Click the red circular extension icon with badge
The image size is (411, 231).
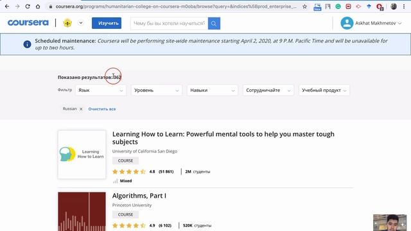coord(380,7)
